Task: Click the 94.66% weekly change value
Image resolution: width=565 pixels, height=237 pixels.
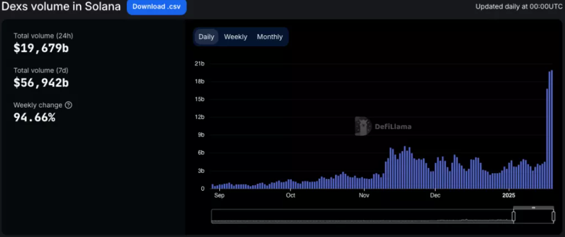Action: point(35,117)
